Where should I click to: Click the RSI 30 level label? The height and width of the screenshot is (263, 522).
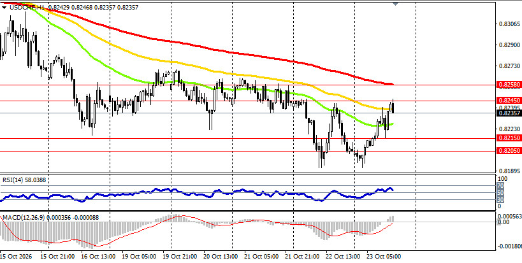coord(500,199)
